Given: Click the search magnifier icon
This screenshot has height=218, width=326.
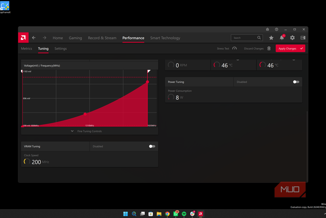Looking at the screenshot, I should (259, 38).
